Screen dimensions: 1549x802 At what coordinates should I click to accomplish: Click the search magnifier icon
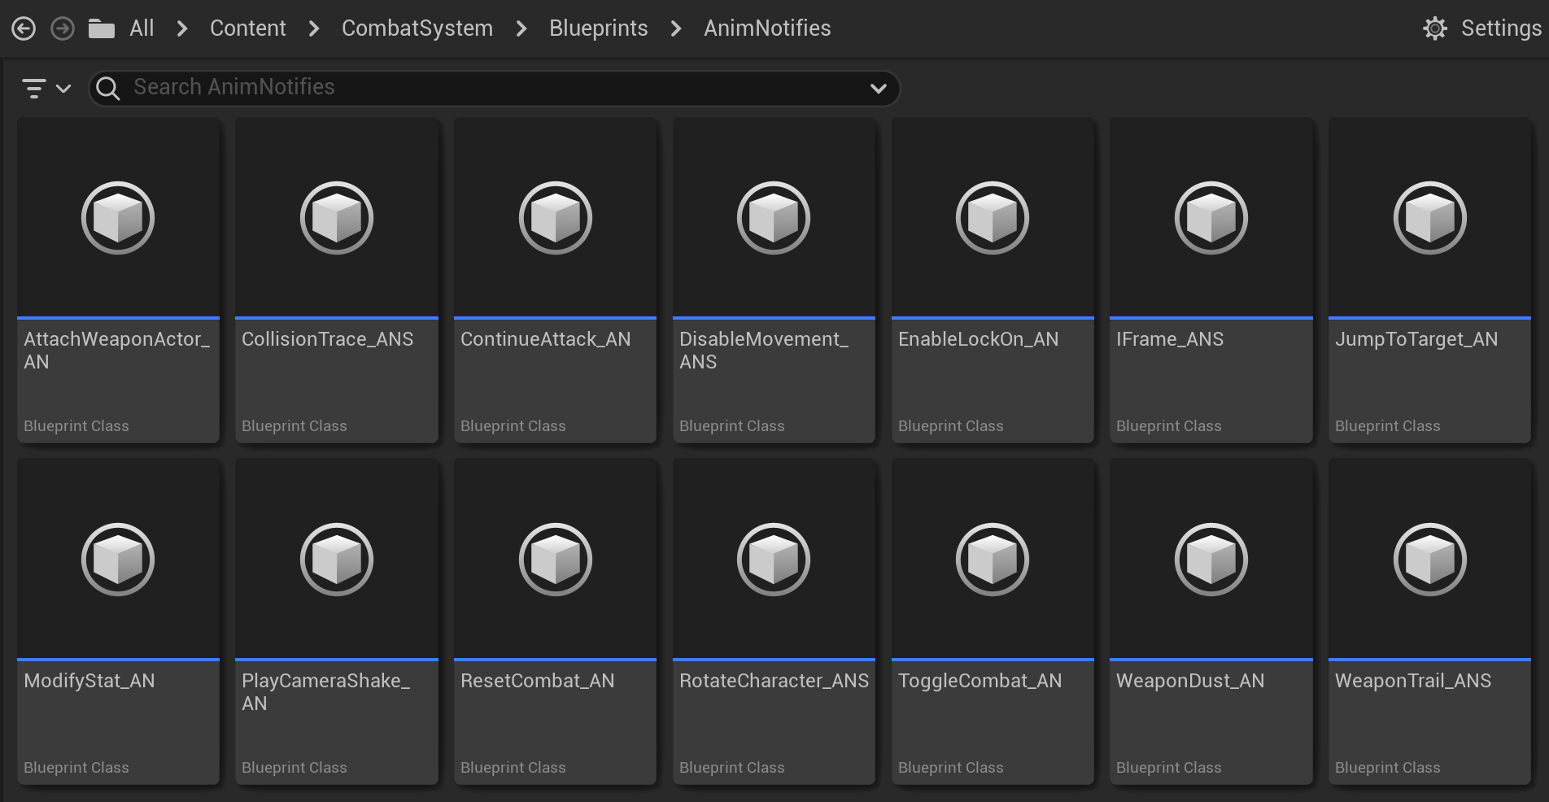108,88
